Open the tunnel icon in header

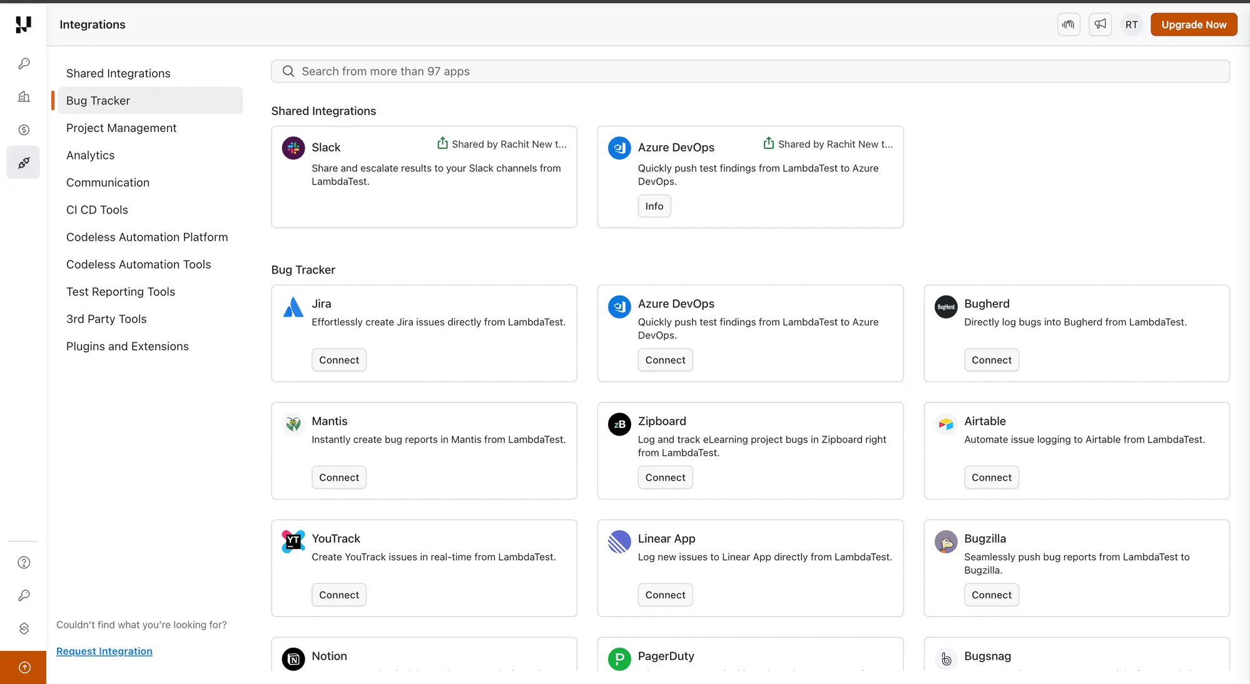tap(1069, 24)
